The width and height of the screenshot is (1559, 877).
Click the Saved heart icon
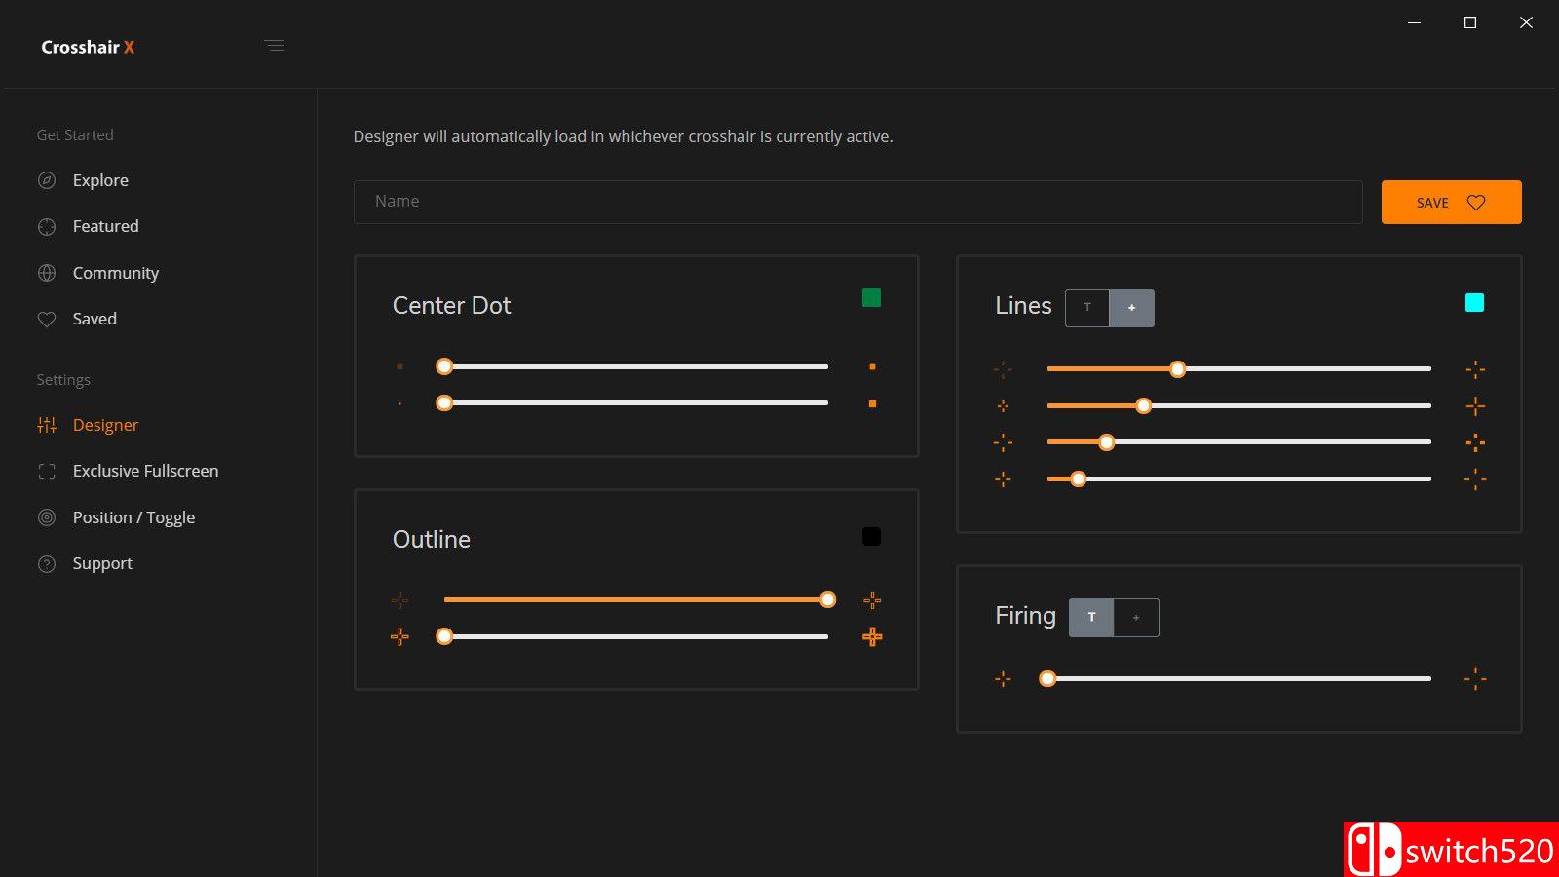(x=47, y=320)
